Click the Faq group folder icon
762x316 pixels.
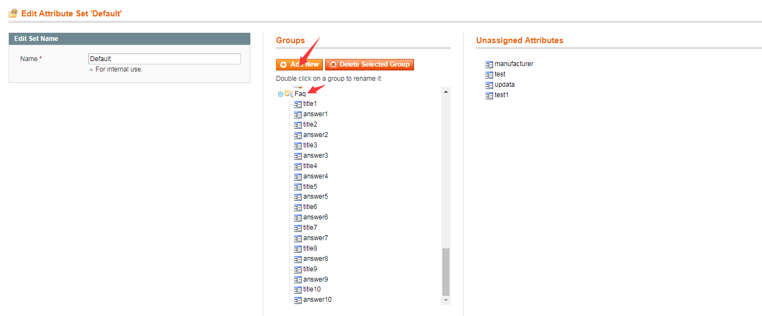tap(289, 93)
